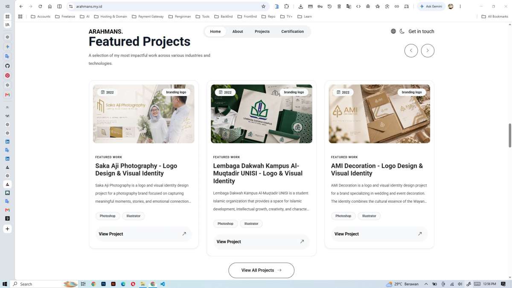Open the Pengiriman bookmark folder
This screenshot has height=288, width=512.
coord(180,17)
